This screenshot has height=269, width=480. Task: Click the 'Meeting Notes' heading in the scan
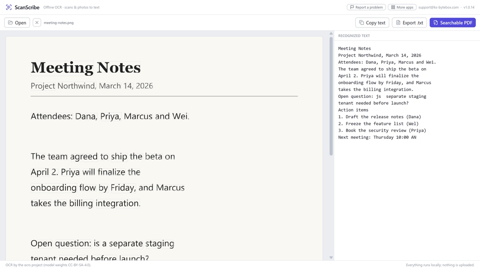pos(86,67)
